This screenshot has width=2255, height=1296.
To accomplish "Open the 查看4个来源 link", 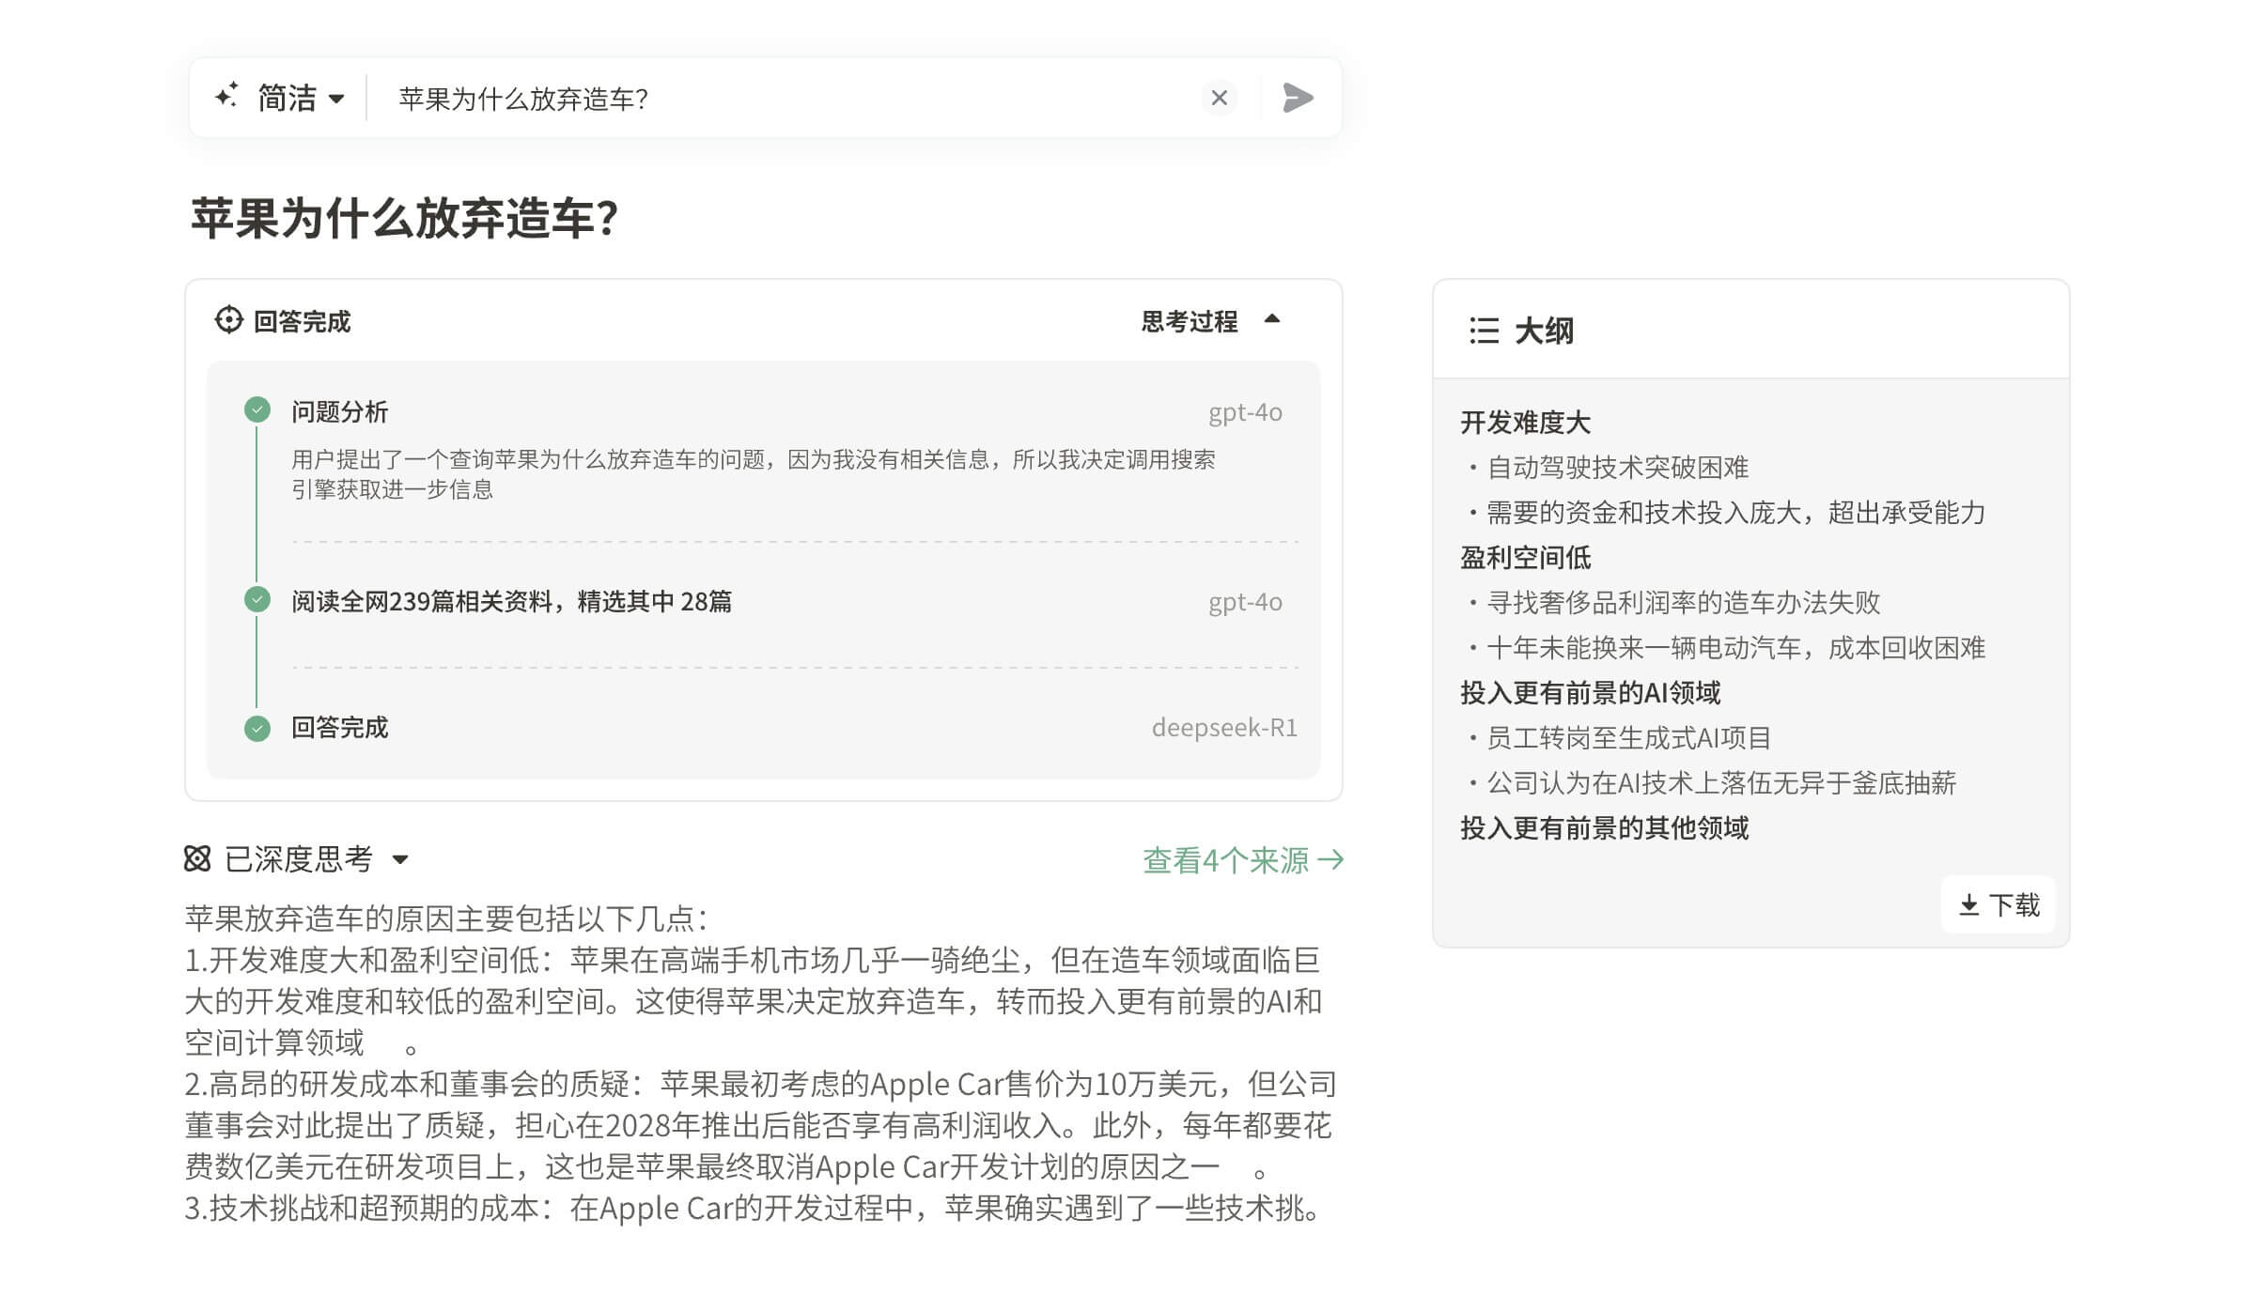I will (x=1243, y=860).
